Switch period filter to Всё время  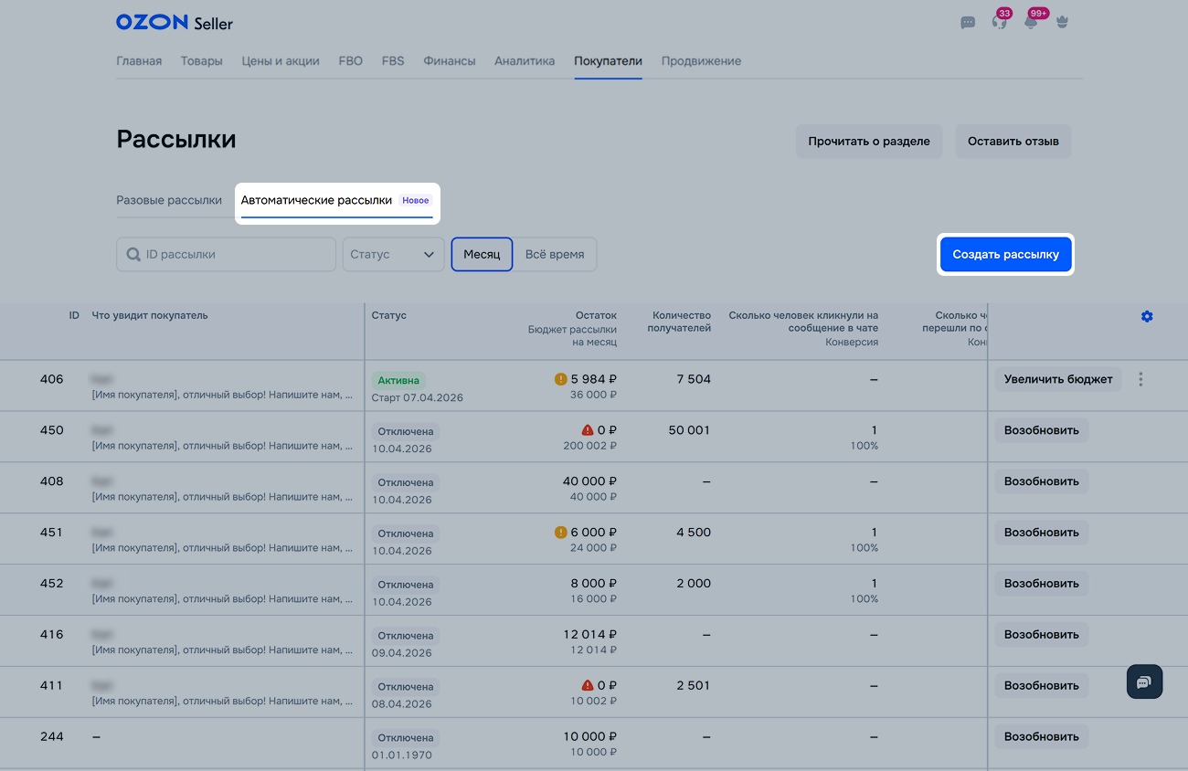(555, 255)
